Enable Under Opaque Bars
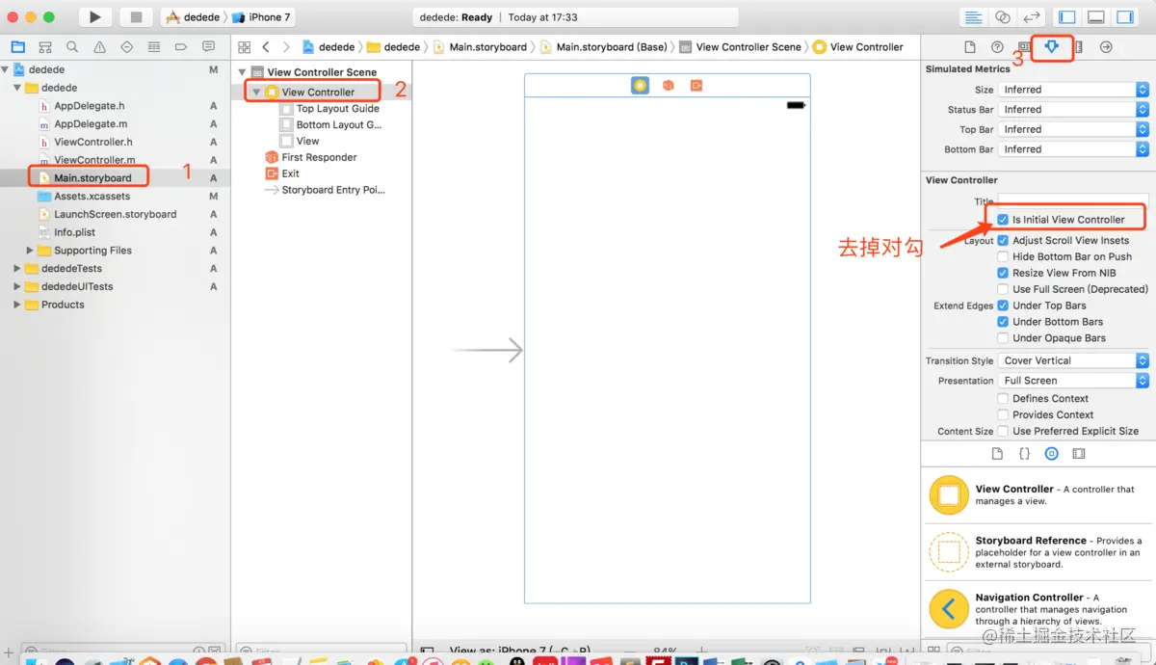The image size is (1156, 665). click(x=1004, y=338)
